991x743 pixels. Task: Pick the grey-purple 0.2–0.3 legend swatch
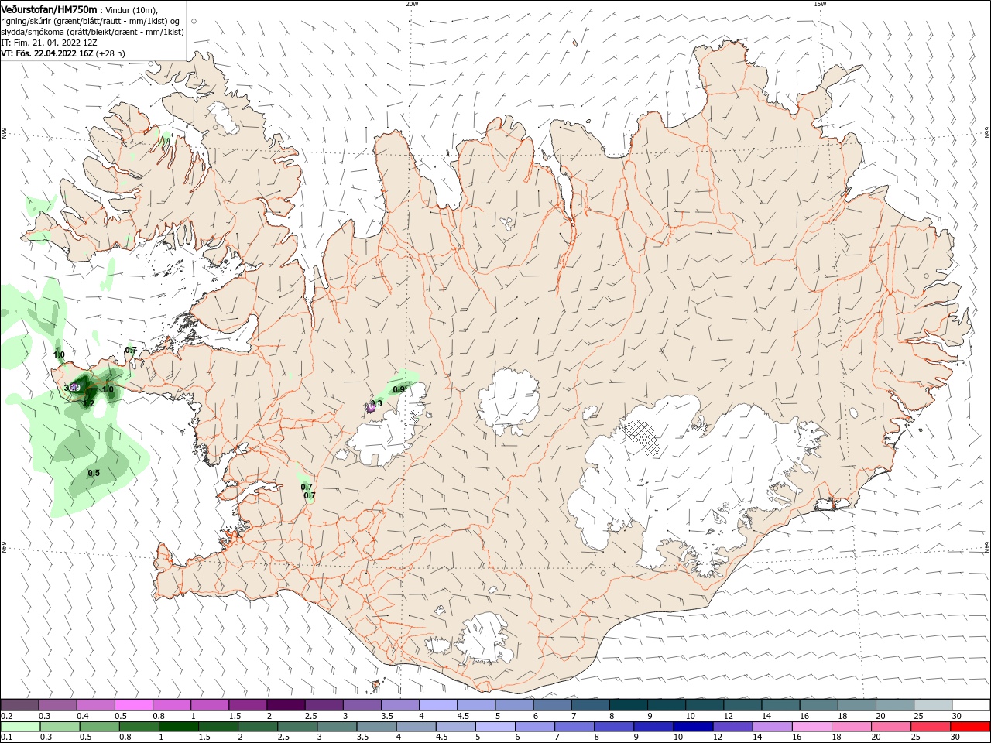pos(19,705)
